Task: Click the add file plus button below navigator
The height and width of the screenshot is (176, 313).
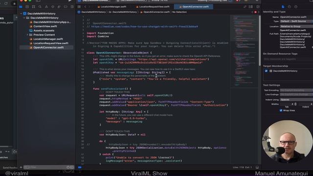Action: coord(21,167)
